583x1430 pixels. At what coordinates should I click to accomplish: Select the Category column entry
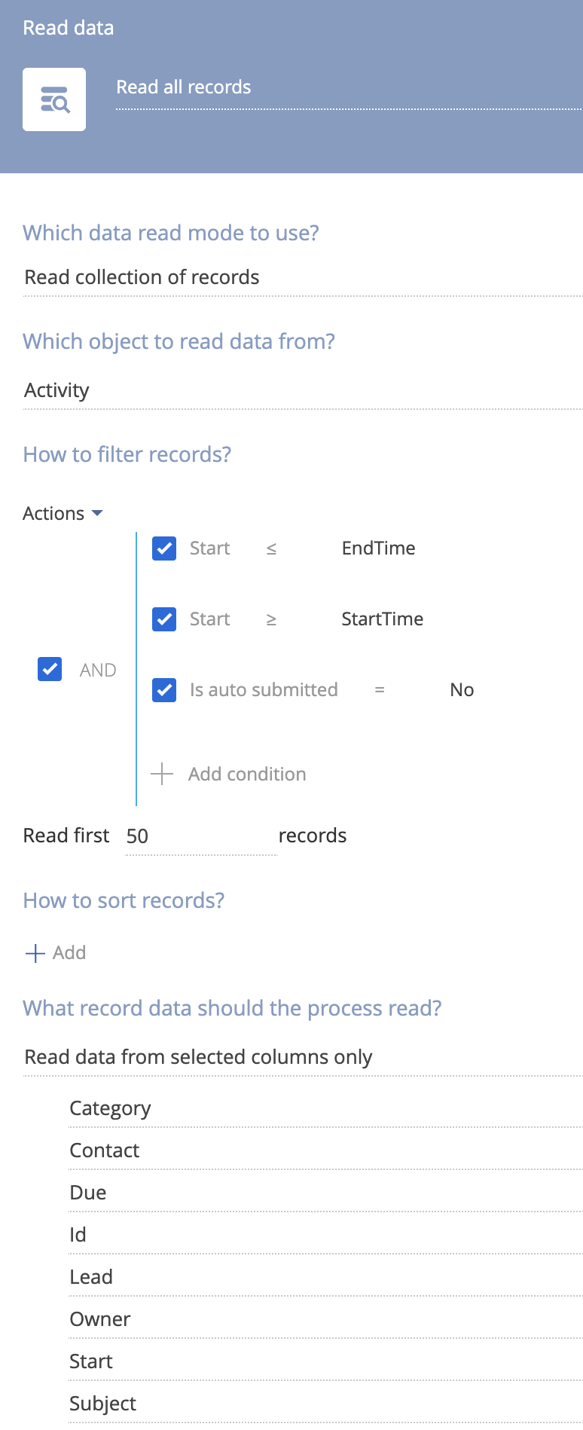325,1108
